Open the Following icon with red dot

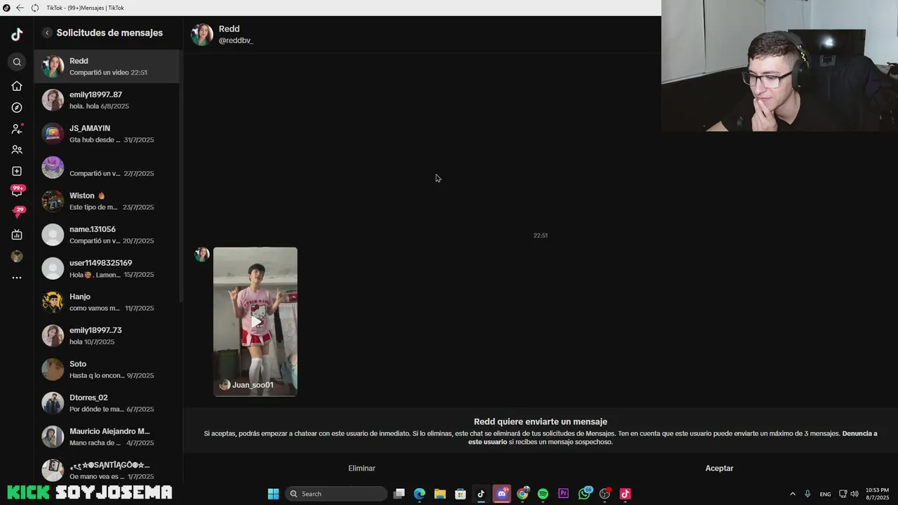(x=17, y=129)
